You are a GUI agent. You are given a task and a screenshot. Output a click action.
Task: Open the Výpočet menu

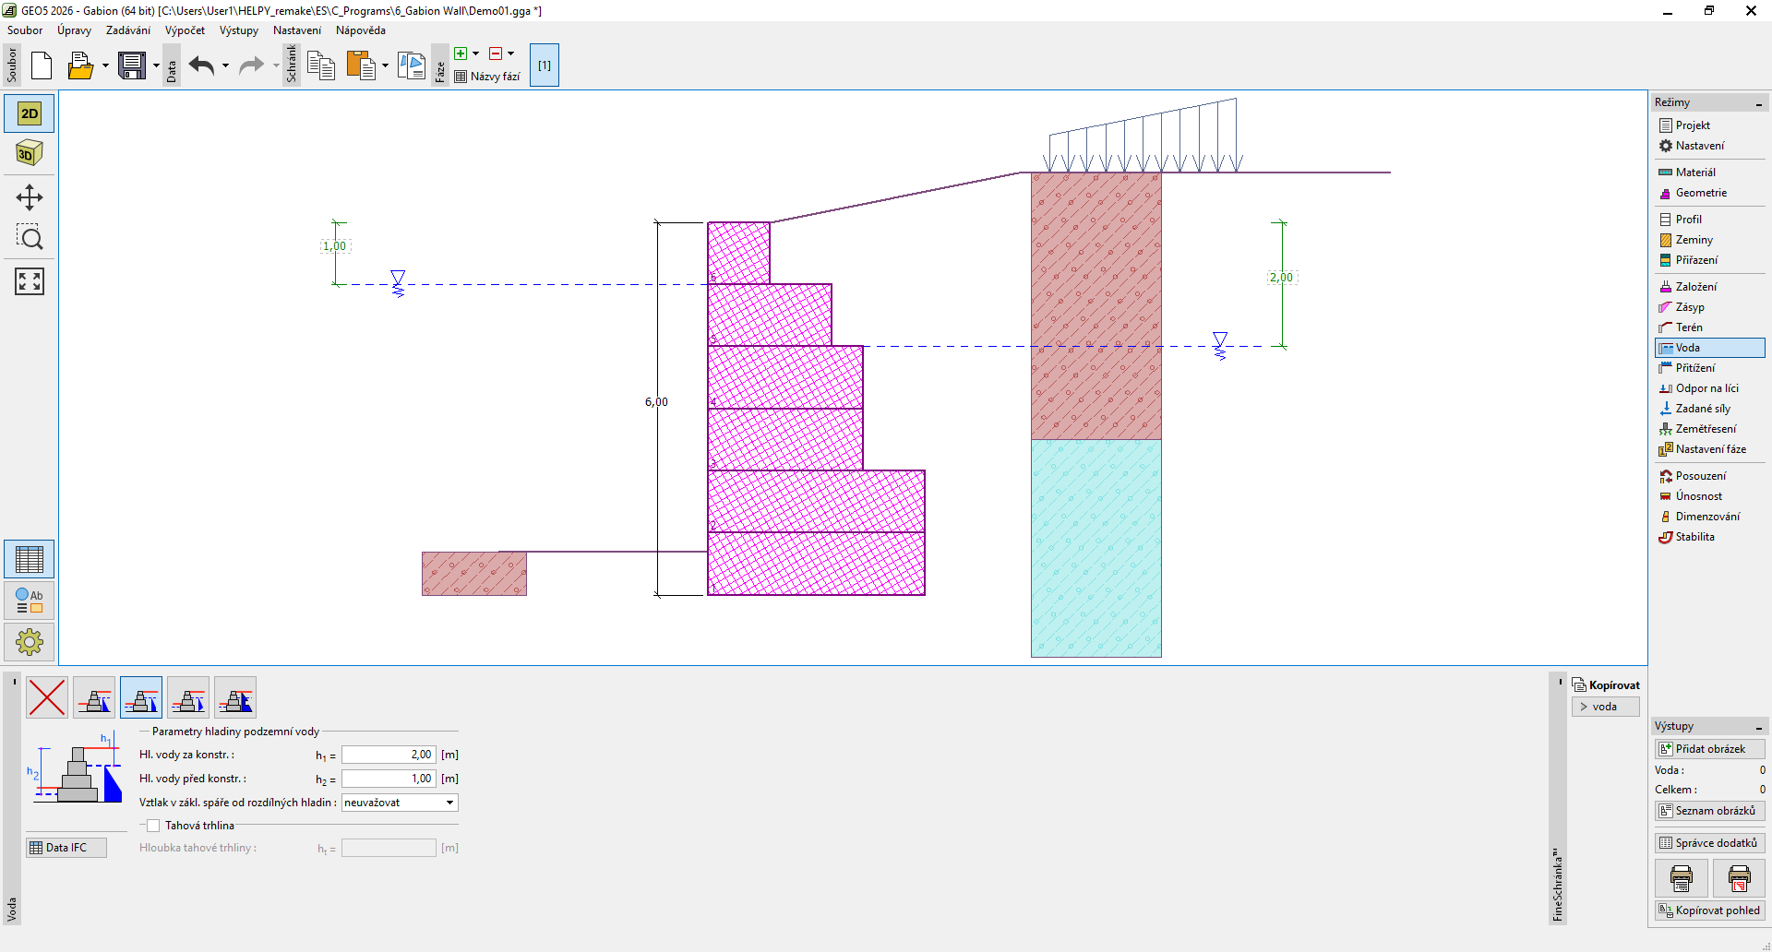185,30
